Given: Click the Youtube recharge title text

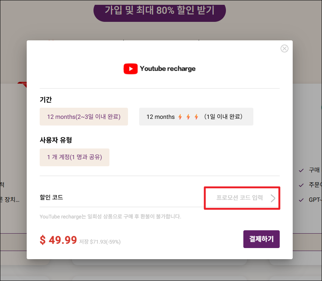Looking at the screenshot, I should click(x=168, y=68).
